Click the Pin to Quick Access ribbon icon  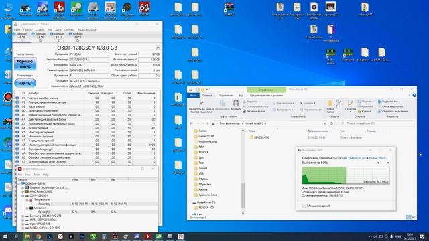coord(201,104)
